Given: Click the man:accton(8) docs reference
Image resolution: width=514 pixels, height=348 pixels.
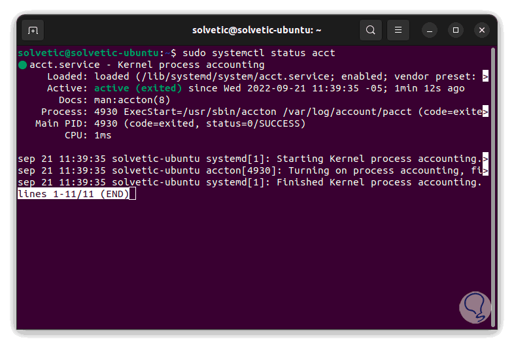Looking at the screenshot, I should (x=129, y=100).
